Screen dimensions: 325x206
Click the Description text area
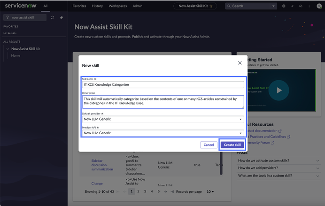coord(163,102)
